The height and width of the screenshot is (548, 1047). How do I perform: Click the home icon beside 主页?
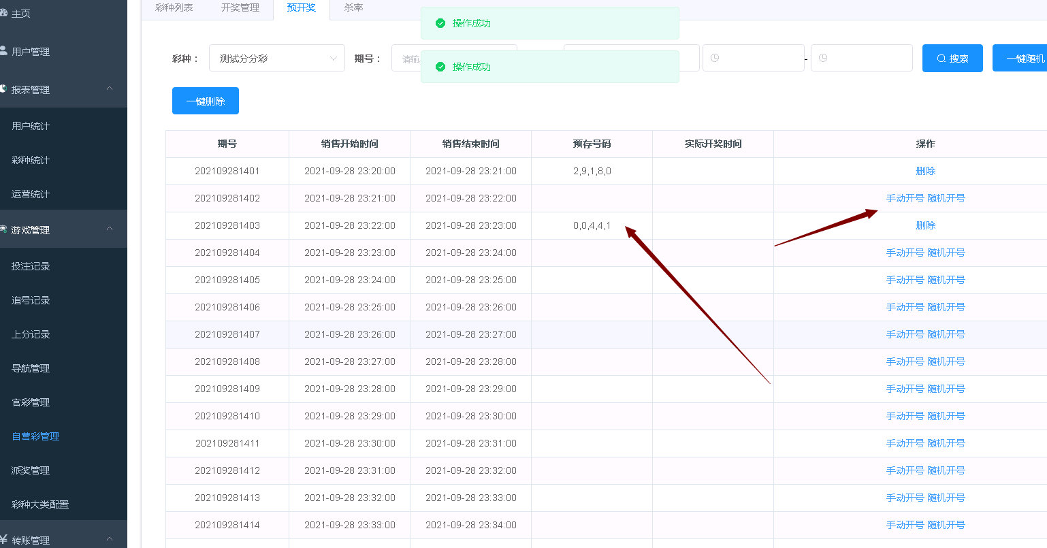[x=3, y=13]
